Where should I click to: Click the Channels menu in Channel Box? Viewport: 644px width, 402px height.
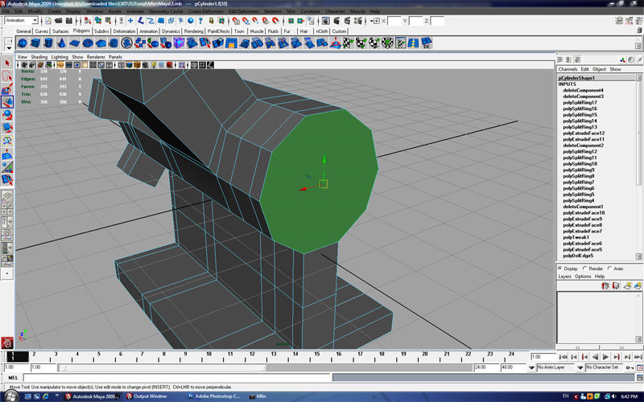coord(568,69)
